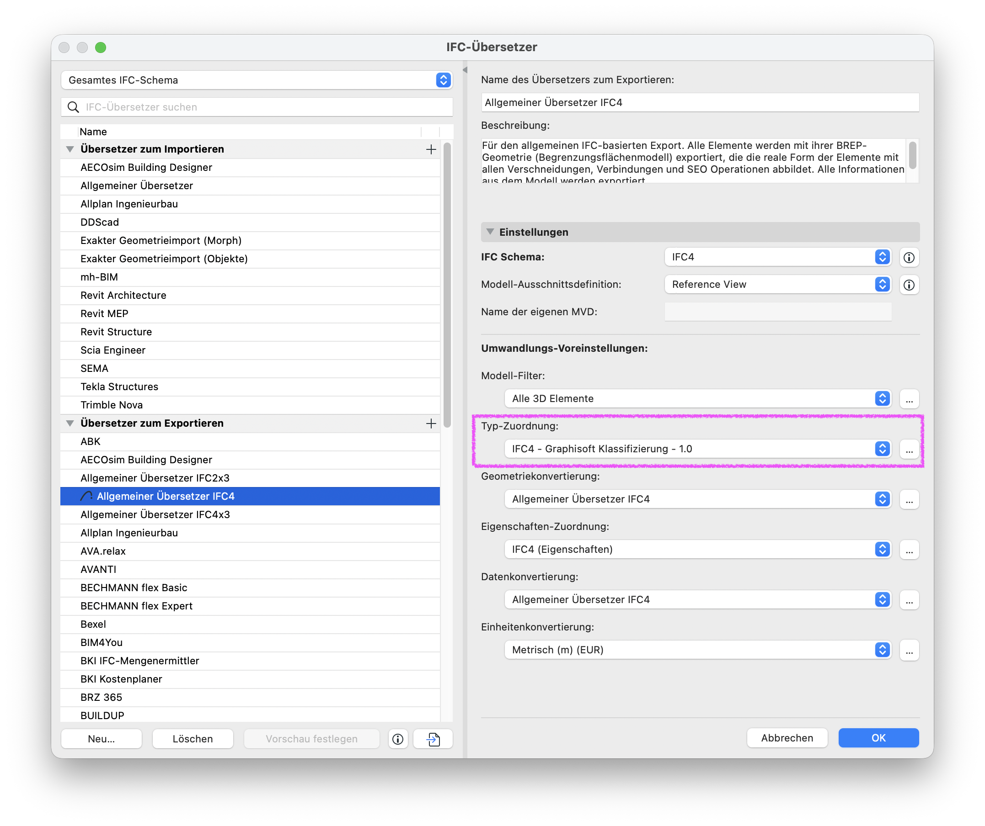Select Revit Structure translator
Viewport: 985px width, 826px height.
coord(250,332)
